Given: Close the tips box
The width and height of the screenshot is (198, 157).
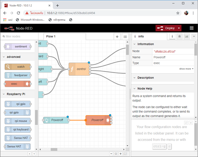Looking at the screenshot, I should coord(191,123).
